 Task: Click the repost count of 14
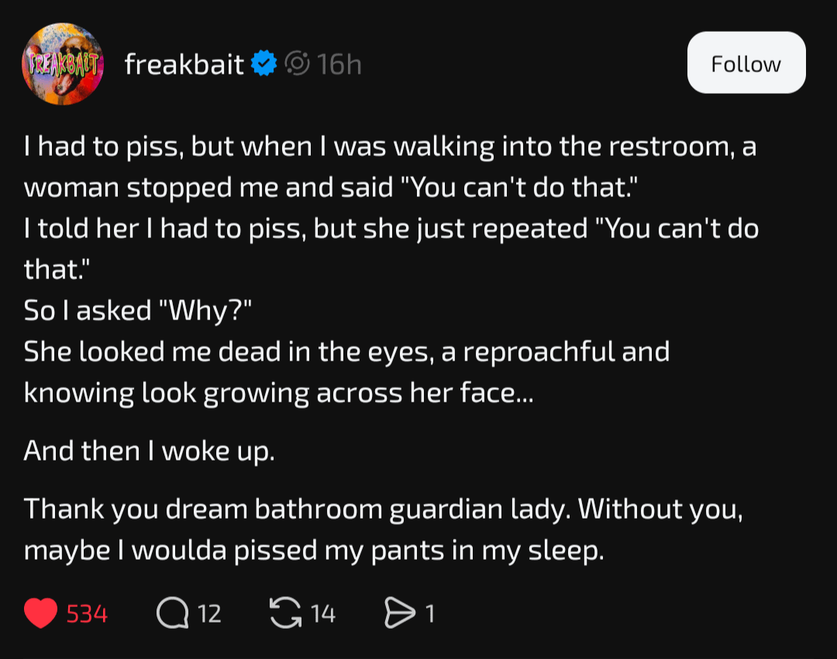[x=323, y=614]
